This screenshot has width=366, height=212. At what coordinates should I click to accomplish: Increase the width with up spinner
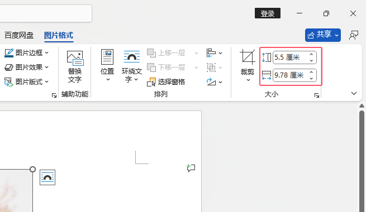click(x=311, y=73)
